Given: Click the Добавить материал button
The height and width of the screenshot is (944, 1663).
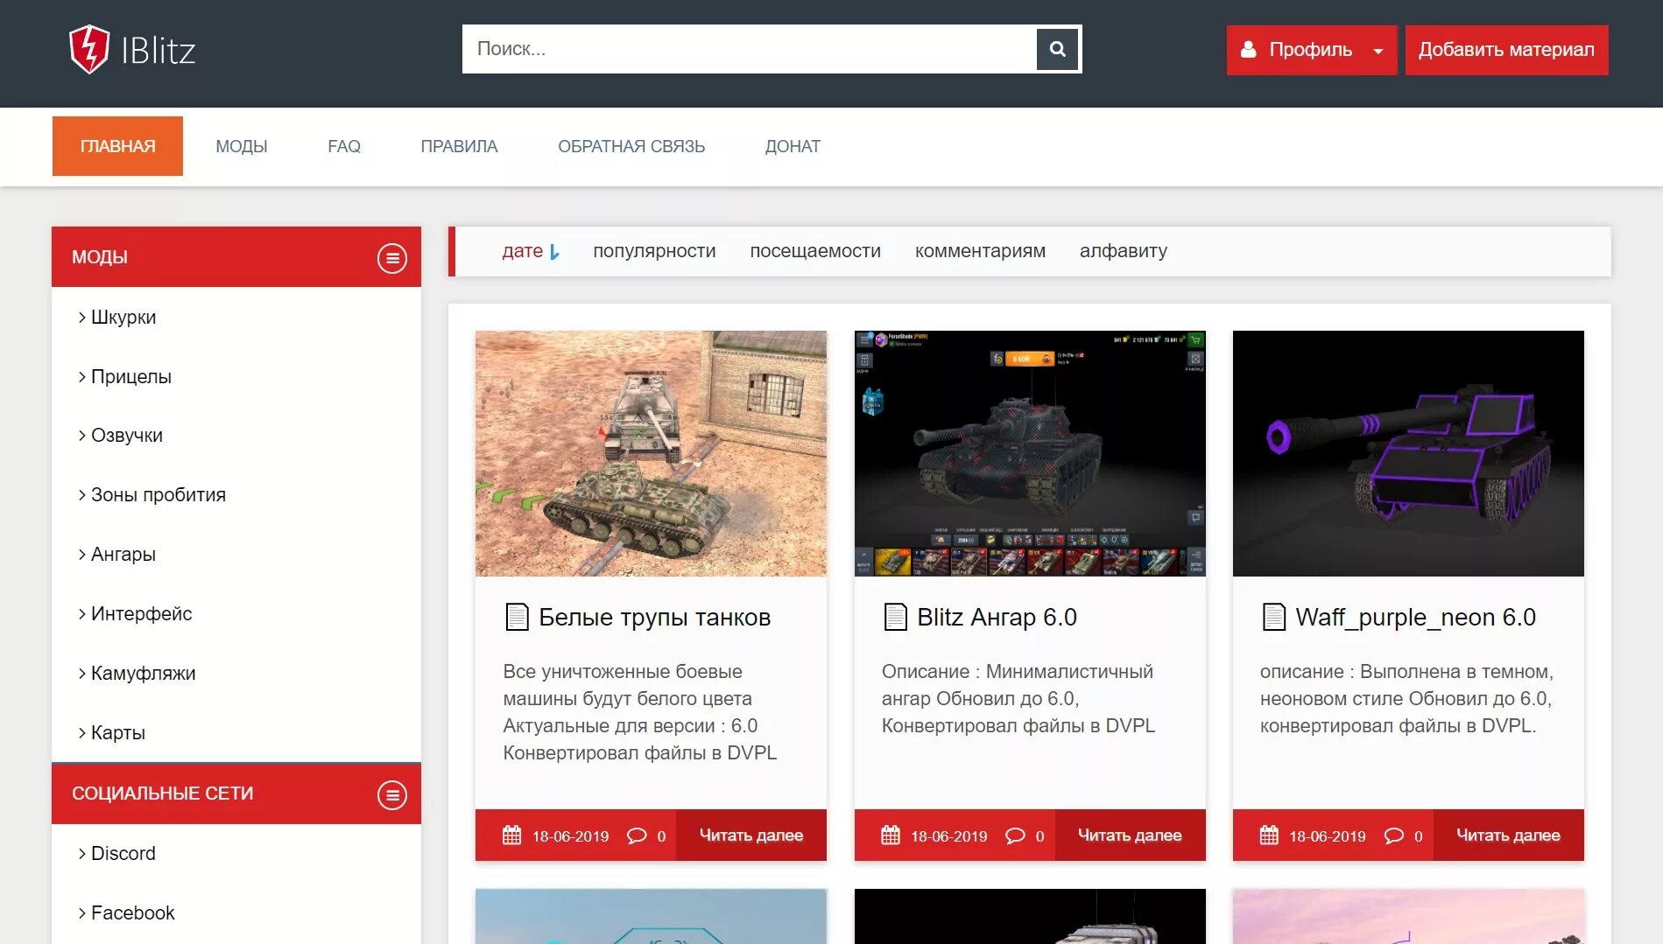Looking at the screenshot, I should tap(1506, 50).
